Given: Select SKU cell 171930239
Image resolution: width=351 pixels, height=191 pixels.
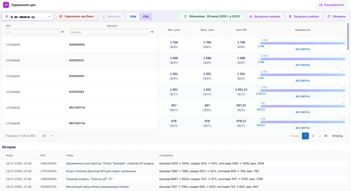Looking at the screenshot, I should coord(13,124).
